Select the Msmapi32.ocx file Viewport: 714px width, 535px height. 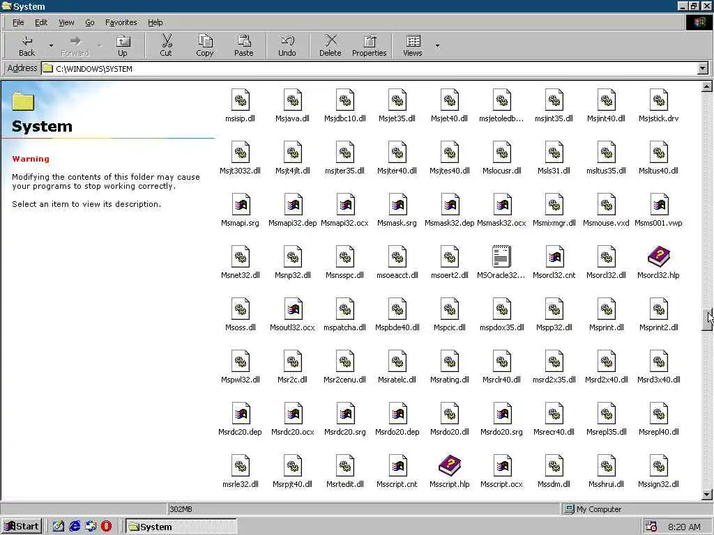(x=344, y=210)
